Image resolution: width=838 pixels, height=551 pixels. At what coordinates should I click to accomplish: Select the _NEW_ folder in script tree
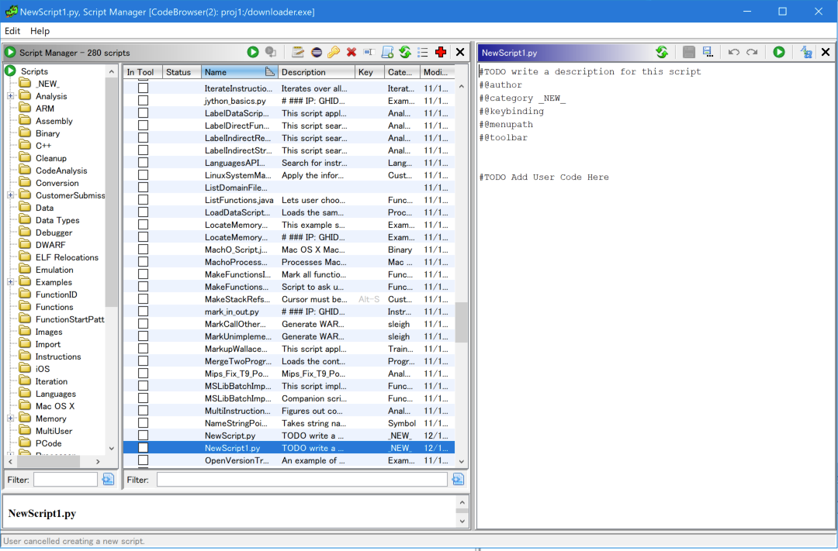[47, 84]
